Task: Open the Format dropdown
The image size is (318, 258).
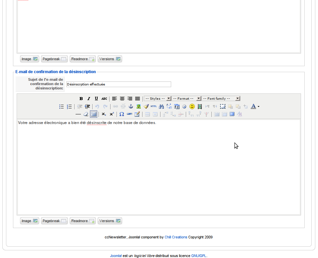Action: pyautogui.click(x=186, y=99)
